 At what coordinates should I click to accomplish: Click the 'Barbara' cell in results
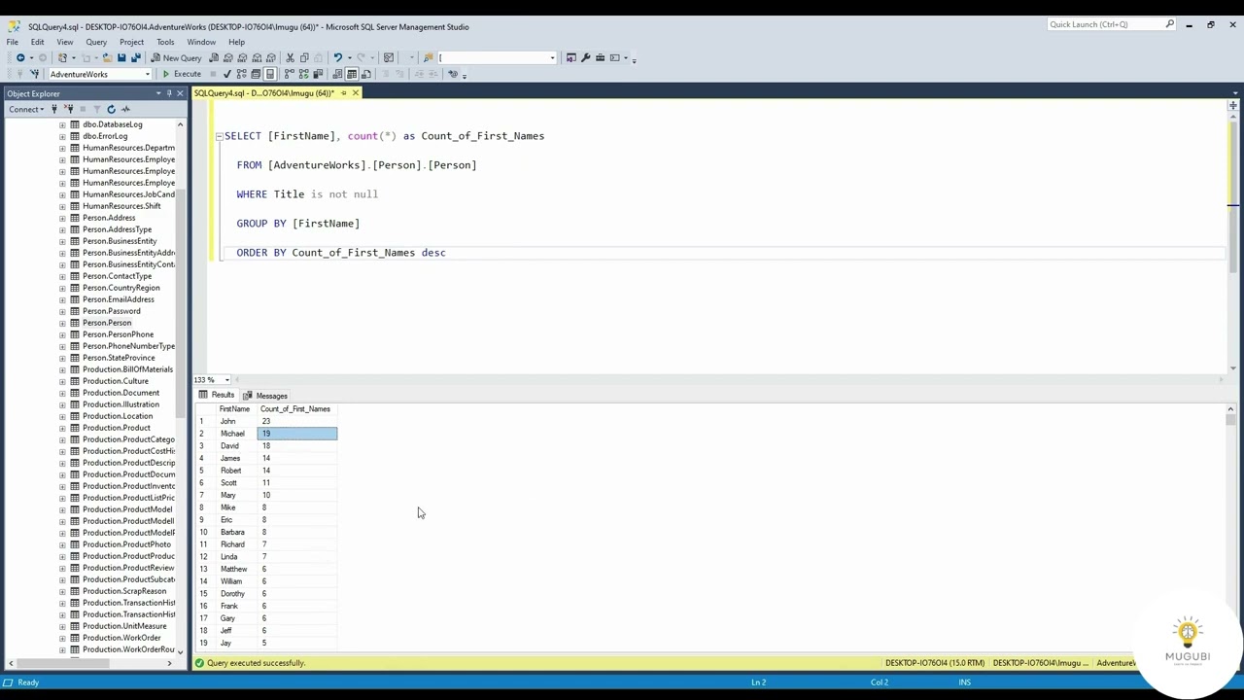coord(237,532)
